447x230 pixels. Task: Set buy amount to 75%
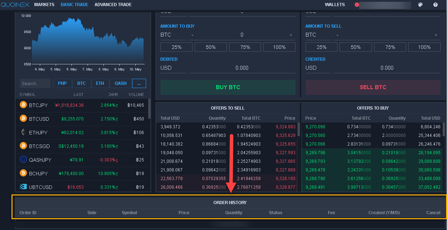tap(245, 47)
